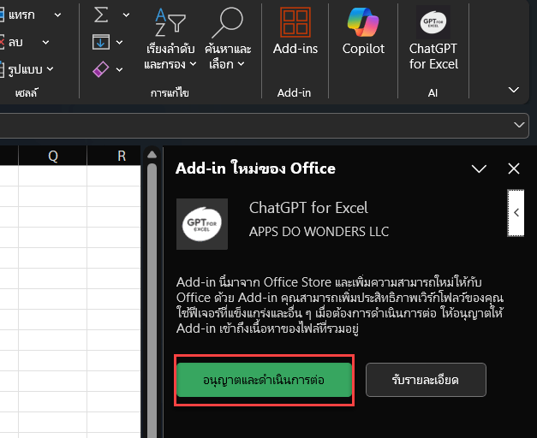
Task: Click the APPS DO WONDERS LLC text
Action: [x=319, y=232]
